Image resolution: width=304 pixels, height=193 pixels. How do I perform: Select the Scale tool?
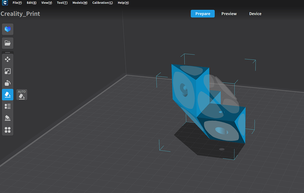point(8,71)
